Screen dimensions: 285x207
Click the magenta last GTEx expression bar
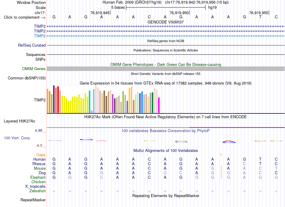[x=159, y=105]
